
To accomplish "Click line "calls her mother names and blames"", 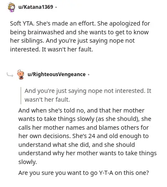I will coord(83,128).
